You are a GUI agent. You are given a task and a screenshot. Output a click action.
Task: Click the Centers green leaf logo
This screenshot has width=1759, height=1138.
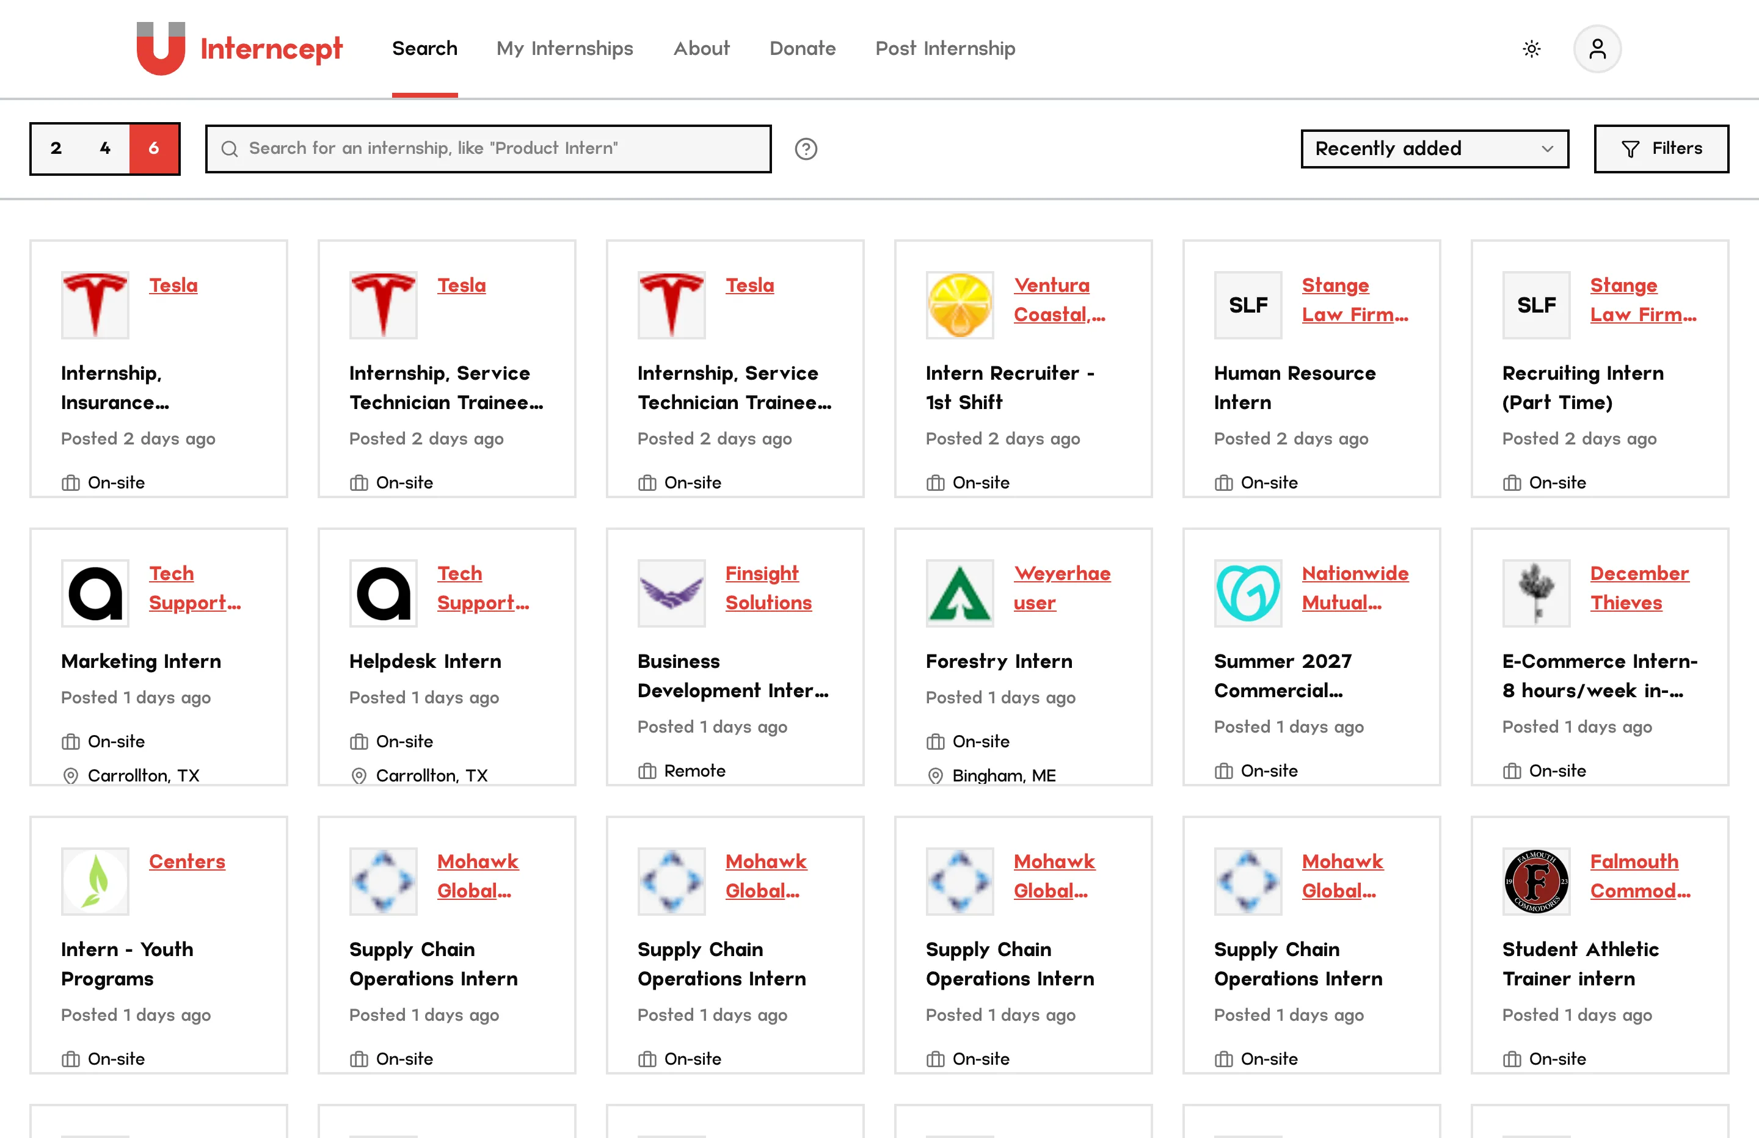pyautogui.click(x=95, y=881)
